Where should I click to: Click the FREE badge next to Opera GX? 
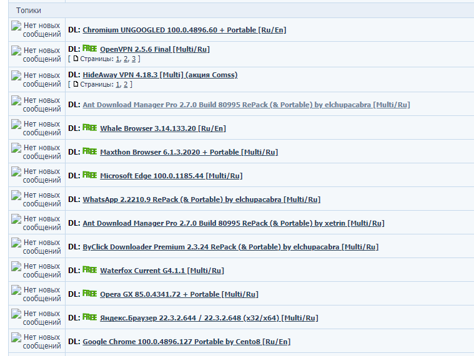coord(89,294)
